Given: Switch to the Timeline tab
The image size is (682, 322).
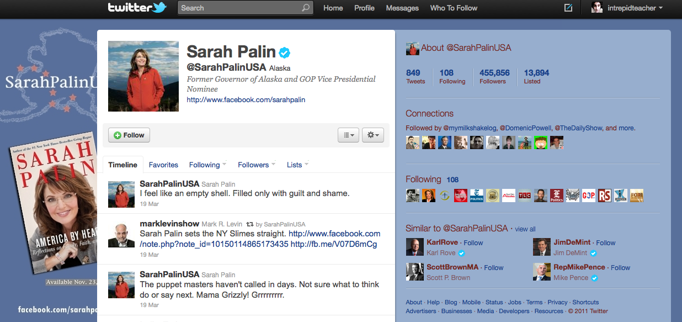Looking at the screenshot, I should tap(122, 165).
